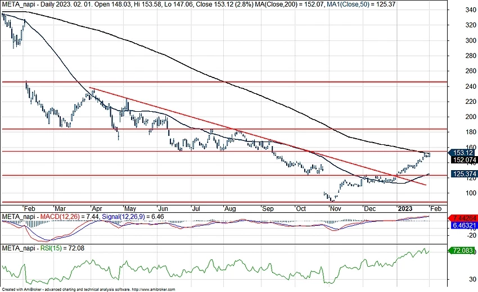Click the MA1(Close,50) = 125.37 header text

click(x=361, y=4)
